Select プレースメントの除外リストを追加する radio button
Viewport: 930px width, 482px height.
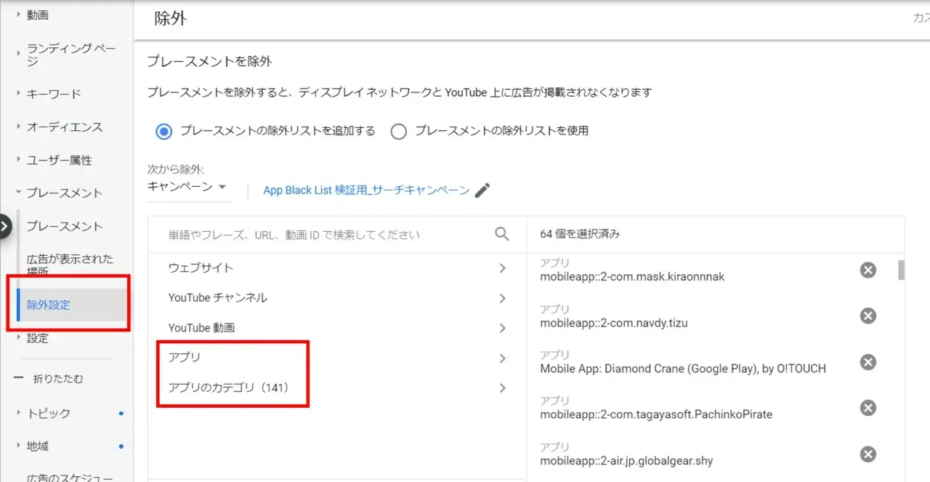[x=164, y=132]
